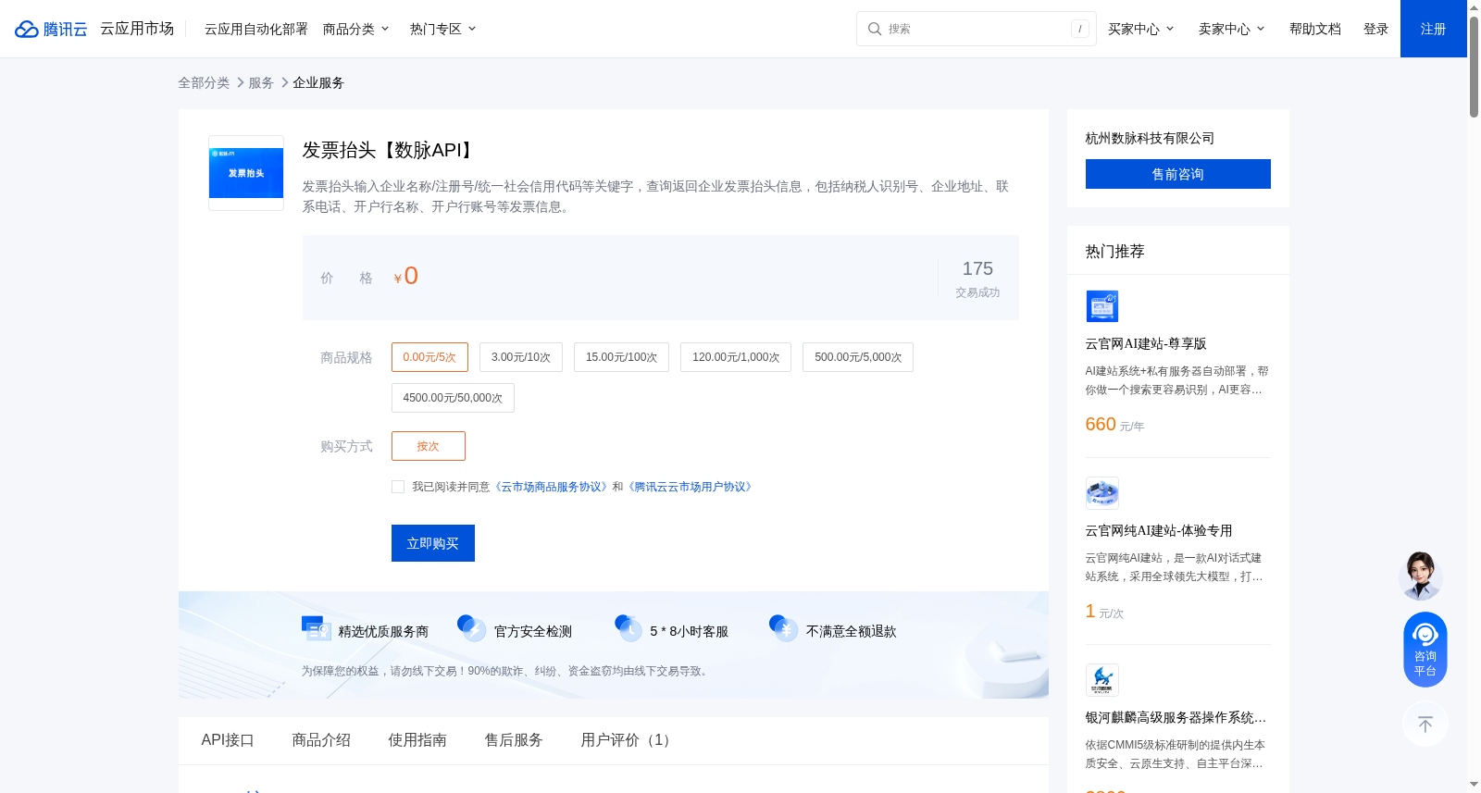Choose the 15.00元/100次 specification
This screenshot has width=1481, height=793.
click(x=621, y=357)
